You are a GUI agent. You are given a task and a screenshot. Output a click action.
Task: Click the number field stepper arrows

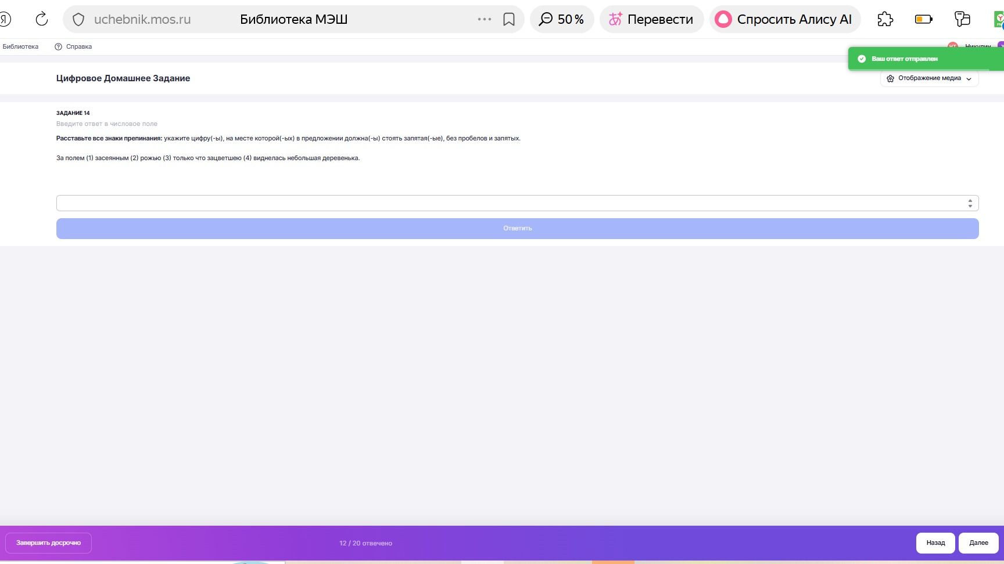(970, 203)
